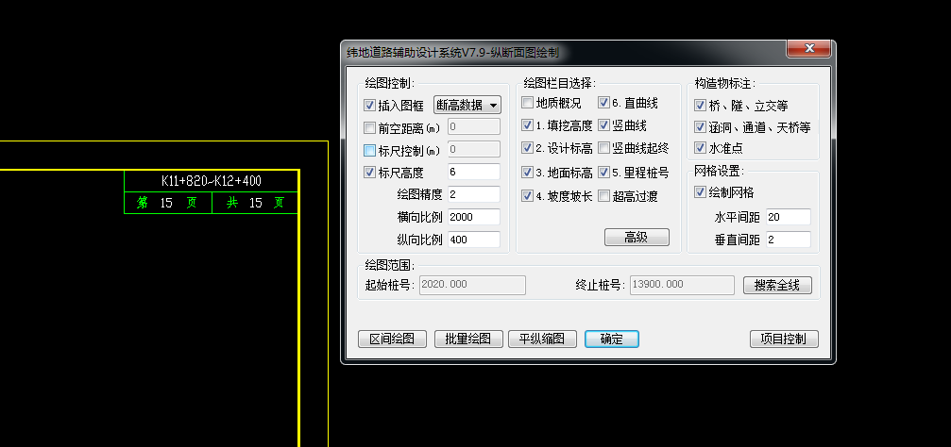The height and width of the screenshot is (447, 951).
Task: Toggle the 5. 里程桩号 checkbox
Action: point(603,173)
